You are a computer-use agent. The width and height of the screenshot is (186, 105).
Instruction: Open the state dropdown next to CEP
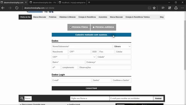(x=82, y=57)
